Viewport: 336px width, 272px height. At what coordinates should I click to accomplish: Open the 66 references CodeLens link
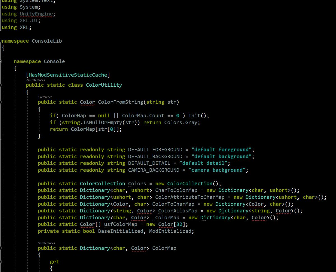[46, 243]
